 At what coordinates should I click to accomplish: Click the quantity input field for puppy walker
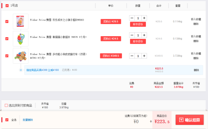click(138, 56)
